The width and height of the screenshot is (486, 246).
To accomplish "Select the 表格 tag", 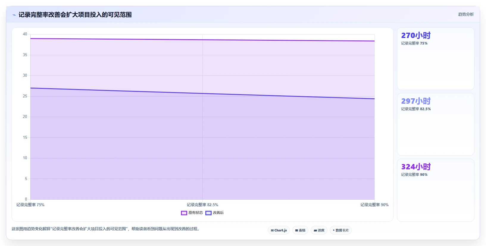I will tap(300, 230).
